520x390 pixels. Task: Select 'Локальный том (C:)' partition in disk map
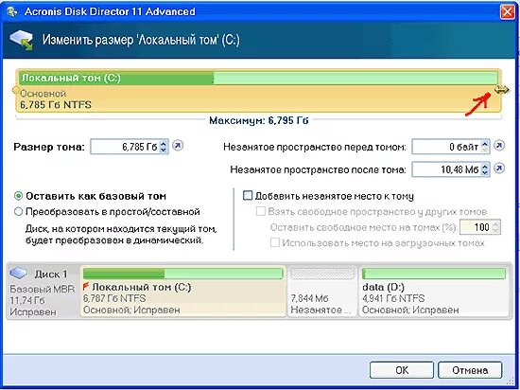point(183,292)
